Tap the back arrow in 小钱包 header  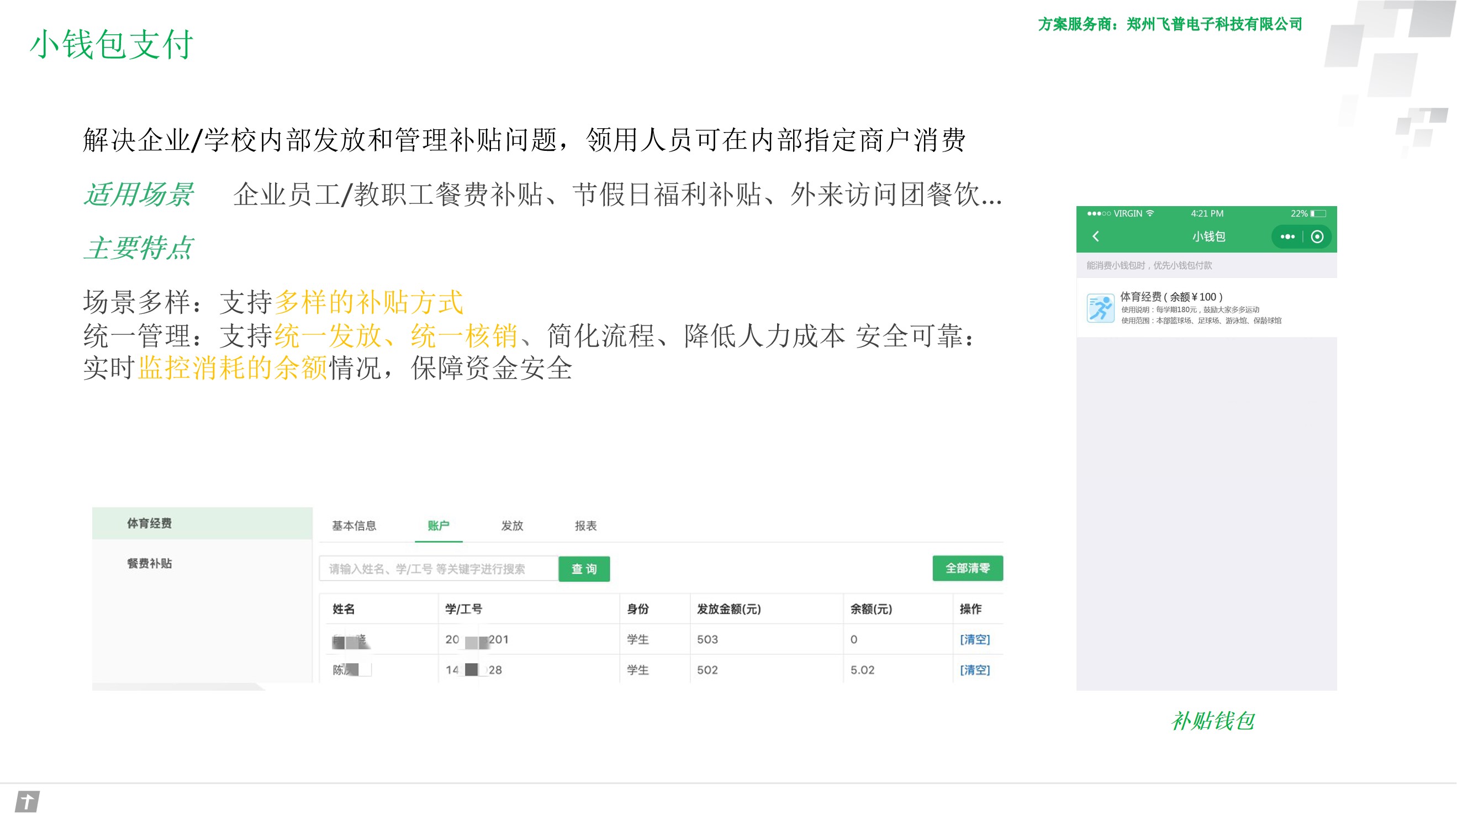1096,236
